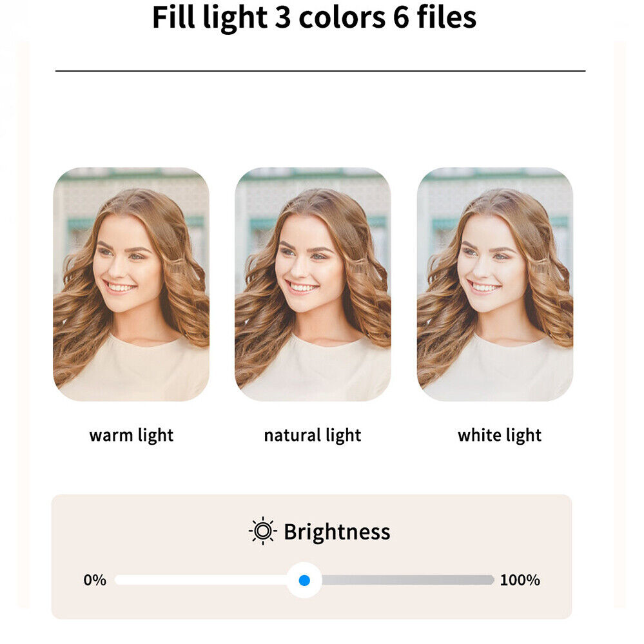Click "Fill light" in the title
This screenshot has height=644, width=644.
tap(210, 17)
